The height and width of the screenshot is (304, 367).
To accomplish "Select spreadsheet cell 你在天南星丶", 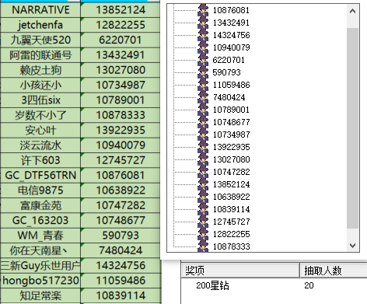I will click(40, 250).
